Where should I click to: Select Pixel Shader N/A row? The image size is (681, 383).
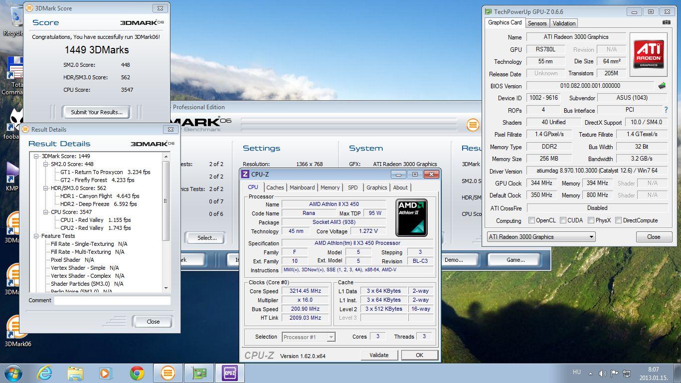click(x=72, y=260)
